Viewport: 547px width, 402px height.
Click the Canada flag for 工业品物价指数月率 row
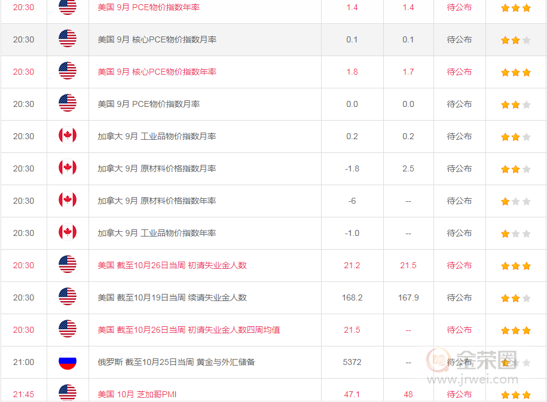coord(68,136)
